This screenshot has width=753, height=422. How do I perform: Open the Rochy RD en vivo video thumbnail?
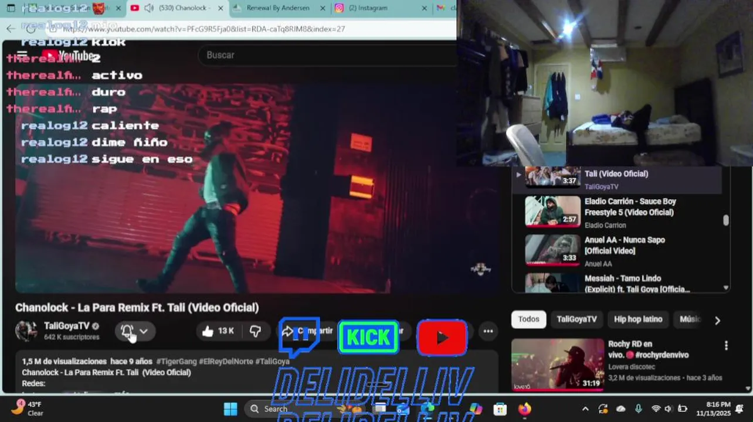[558, 364]
